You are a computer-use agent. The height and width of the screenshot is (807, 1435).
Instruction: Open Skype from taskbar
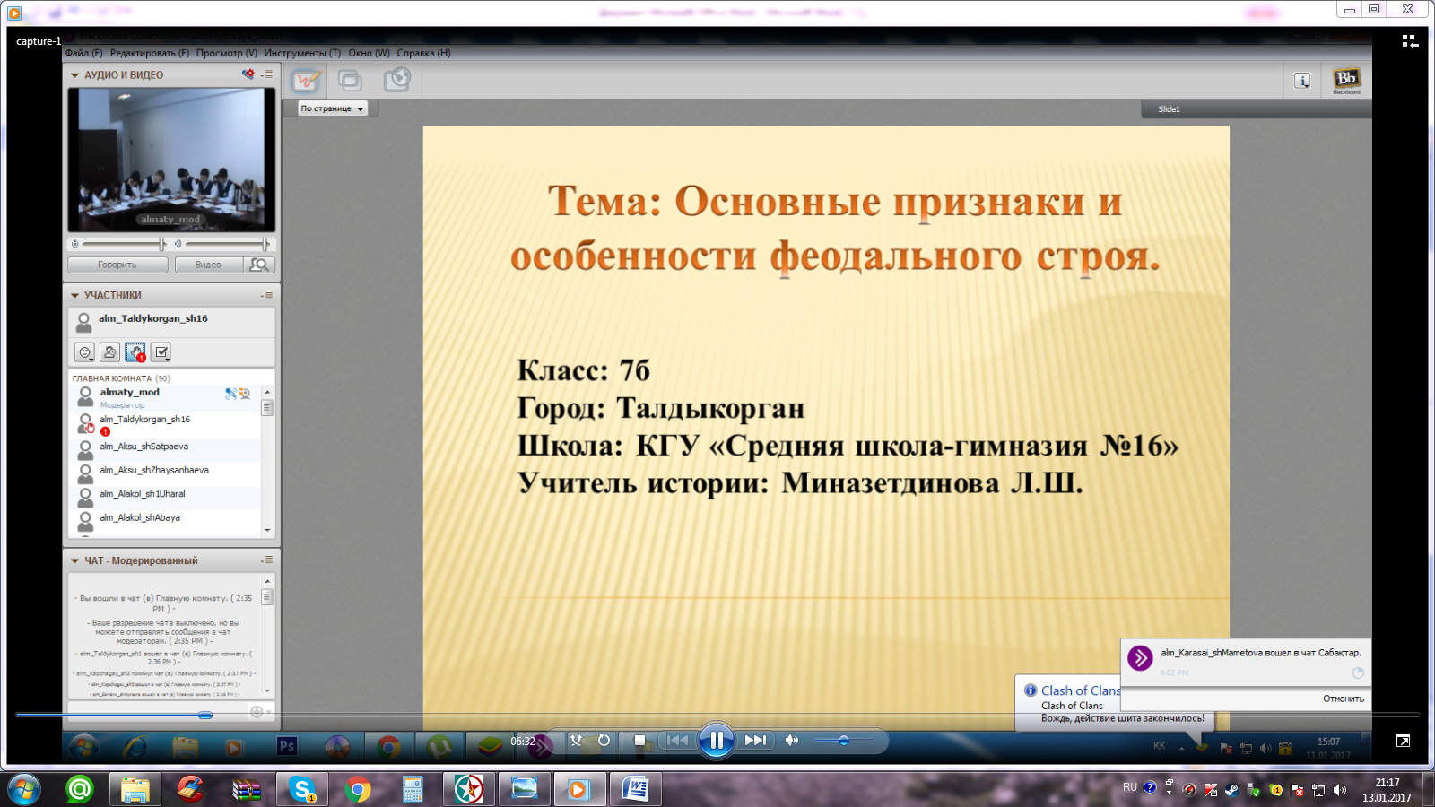click(x=301, y=789)
